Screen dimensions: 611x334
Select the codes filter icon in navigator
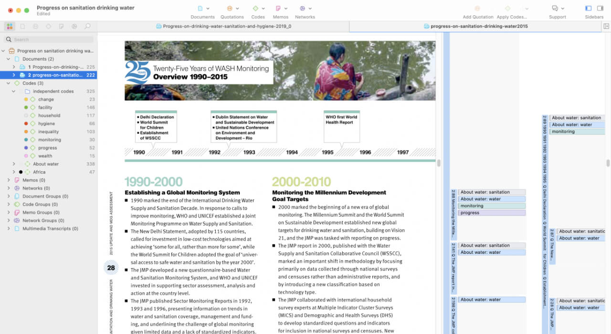tap(48, 26)
